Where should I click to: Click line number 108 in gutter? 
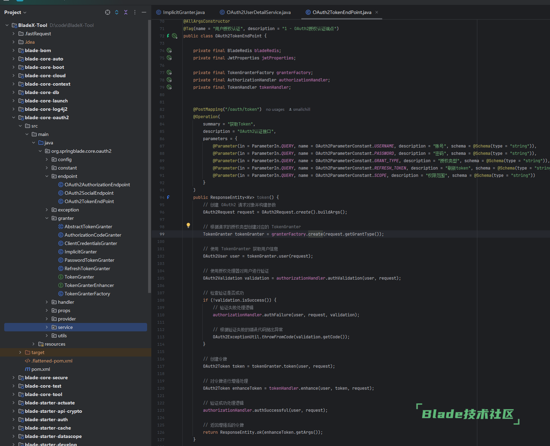coord(161,300)
